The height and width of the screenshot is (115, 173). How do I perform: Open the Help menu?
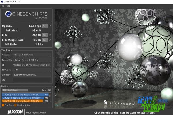(8, 6)
